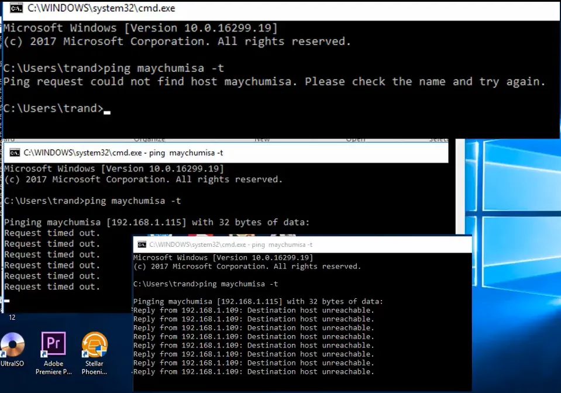Click the 'could not find host maychumisa' error line

click(x=274, y=82)
